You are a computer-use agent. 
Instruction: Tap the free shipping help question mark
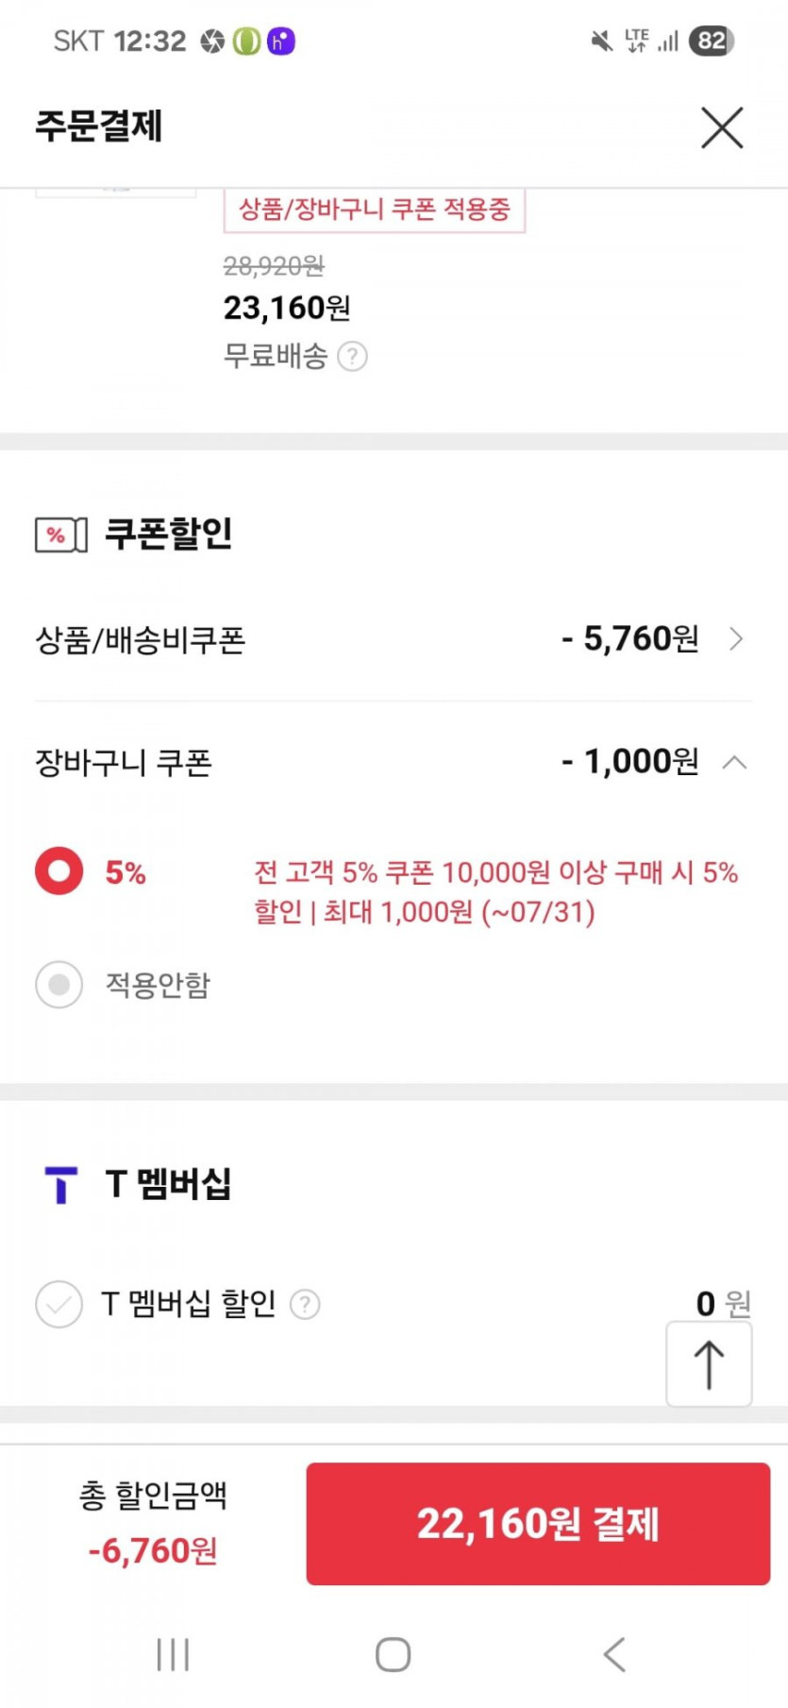(352, 357)
